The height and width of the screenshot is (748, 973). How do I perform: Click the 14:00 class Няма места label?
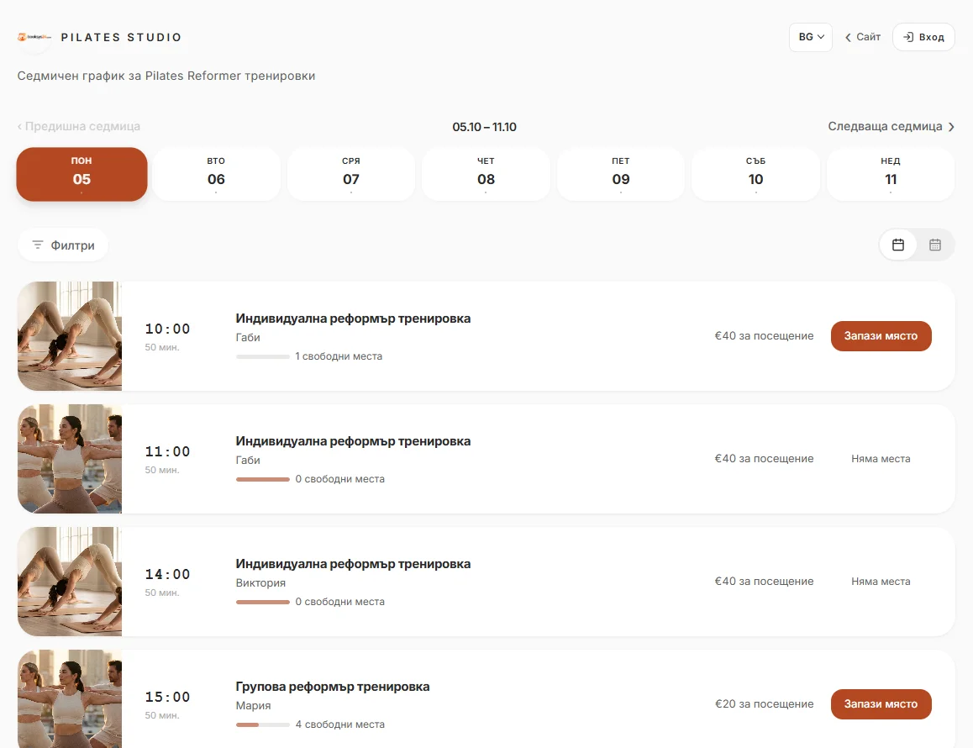click(x=881, y=582)
